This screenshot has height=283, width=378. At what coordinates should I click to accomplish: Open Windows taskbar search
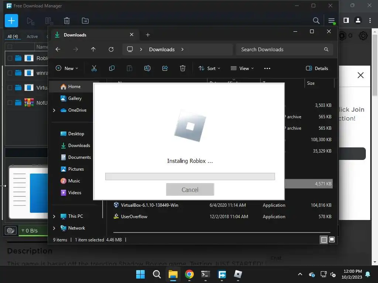(157, 274)
